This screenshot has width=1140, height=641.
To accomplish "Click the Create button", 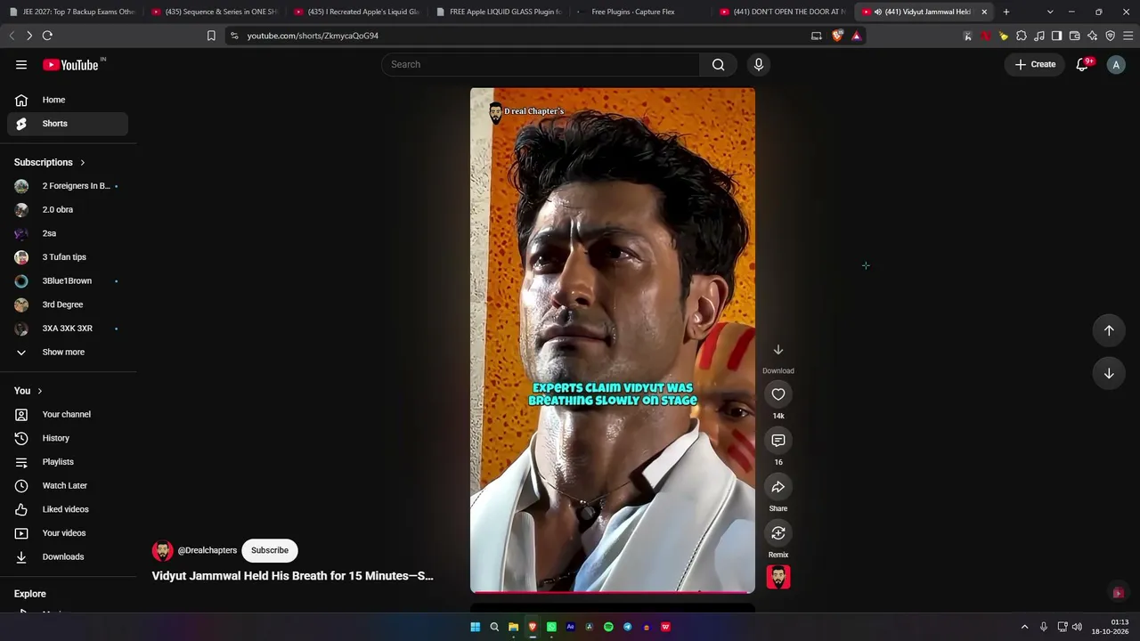I will (x=1035, y=64).
